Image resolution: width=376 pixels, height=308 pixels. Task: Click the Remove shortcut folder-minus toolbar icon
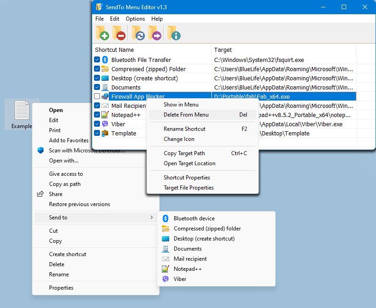[119, 33]
